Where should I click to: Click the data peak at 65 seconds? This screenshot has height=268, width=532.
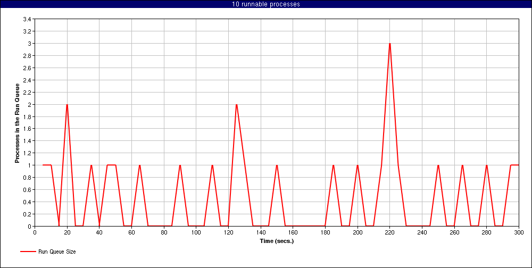[140, 165]
